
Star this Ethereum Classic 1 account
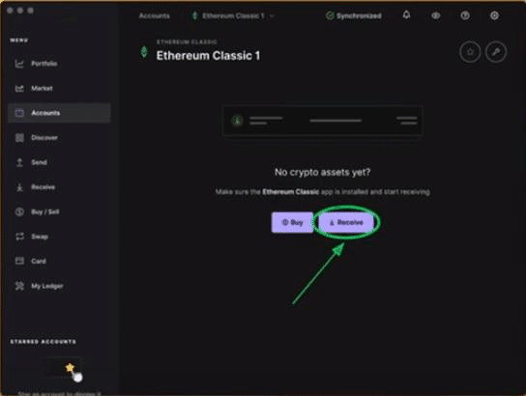coord(470,52)
